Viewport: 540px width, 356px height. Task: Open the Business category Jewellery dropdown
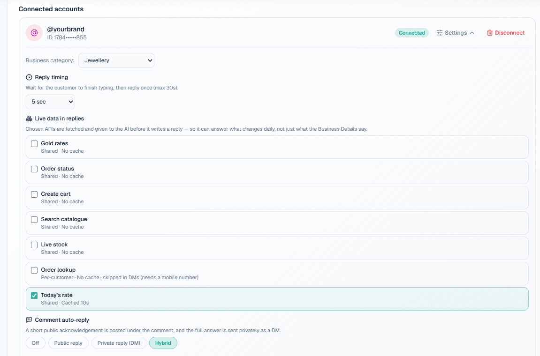[116, 60]
